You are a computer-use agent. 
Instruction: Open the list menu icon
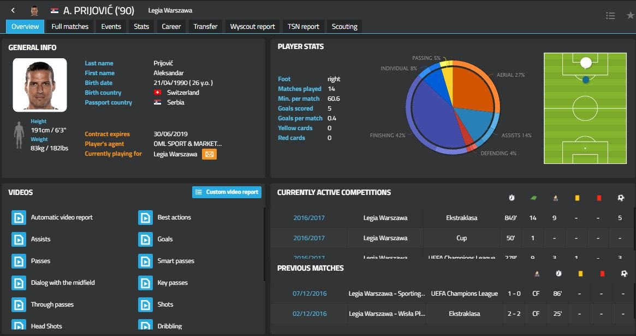(610, 16)
